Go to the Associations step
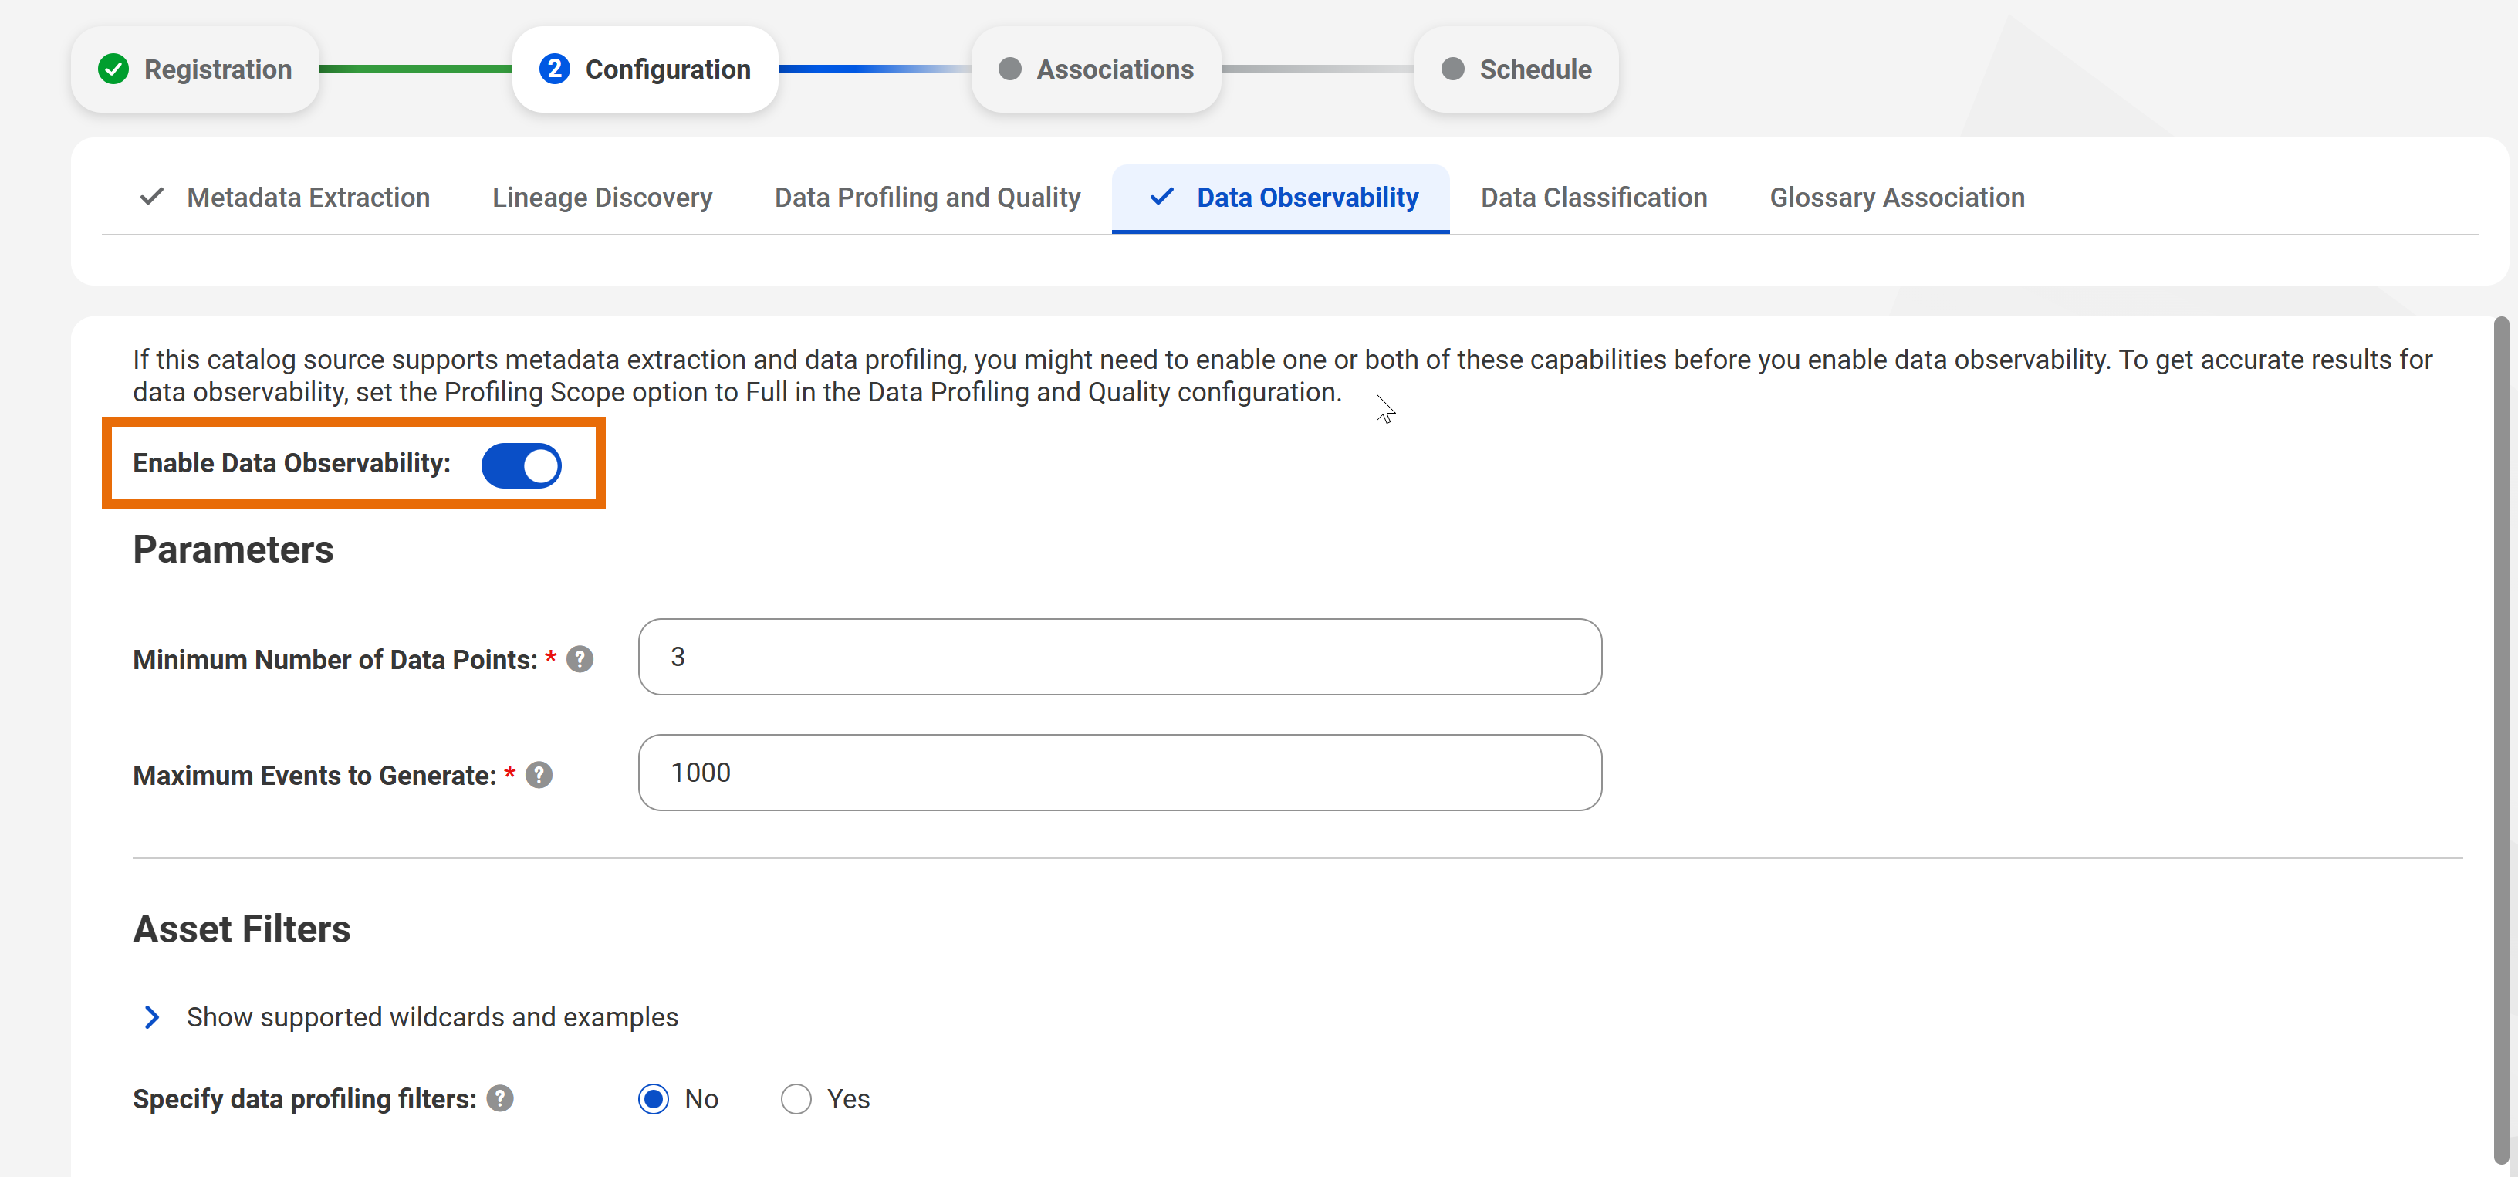2518x1177 pixels. pos(1096,69)
